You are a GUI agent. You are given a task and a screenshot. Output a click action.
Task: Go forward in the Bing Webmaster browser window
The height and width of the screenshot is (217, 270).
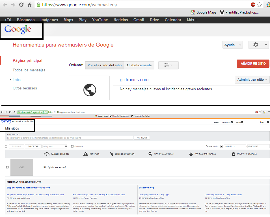(6, 112)
